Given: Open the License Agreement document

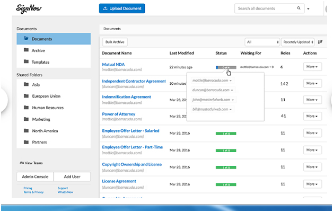Looking at the screenshot, I should [x=119, y=181].
